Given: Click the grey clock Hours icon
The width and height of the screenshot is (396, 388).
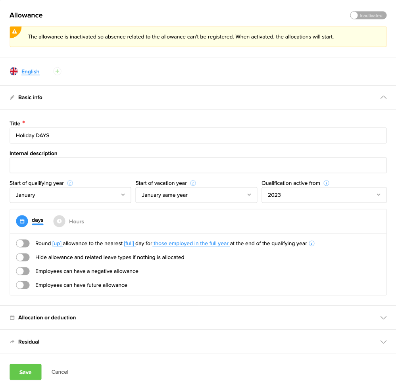Looking at the screenshot, I should click(59, 221).
